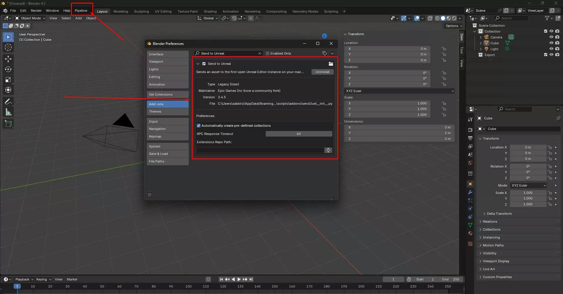Open the Texture properties checker icon
Viewport: 563px width, 294px height.
(470, 244)
